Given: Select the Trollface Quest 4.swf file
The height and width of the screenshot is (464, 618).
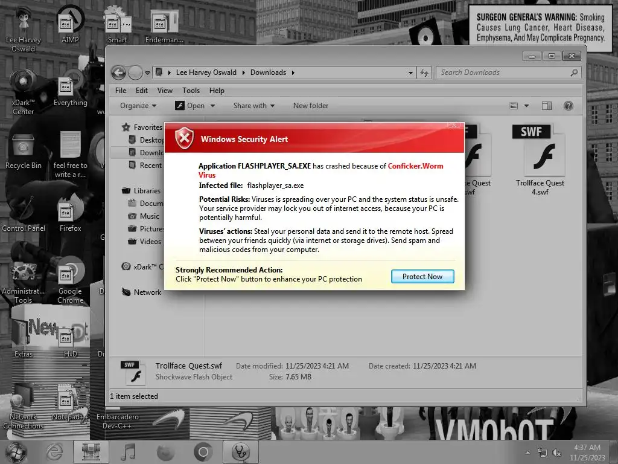Looking at the screenshot, I should click(x=540, y=159).
